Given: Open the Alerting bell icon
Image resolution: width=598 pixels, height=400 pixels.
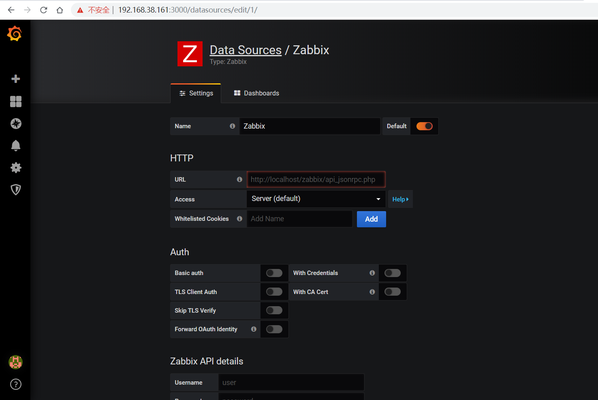Looking at the screenshot, I should [x=15, y=146].
